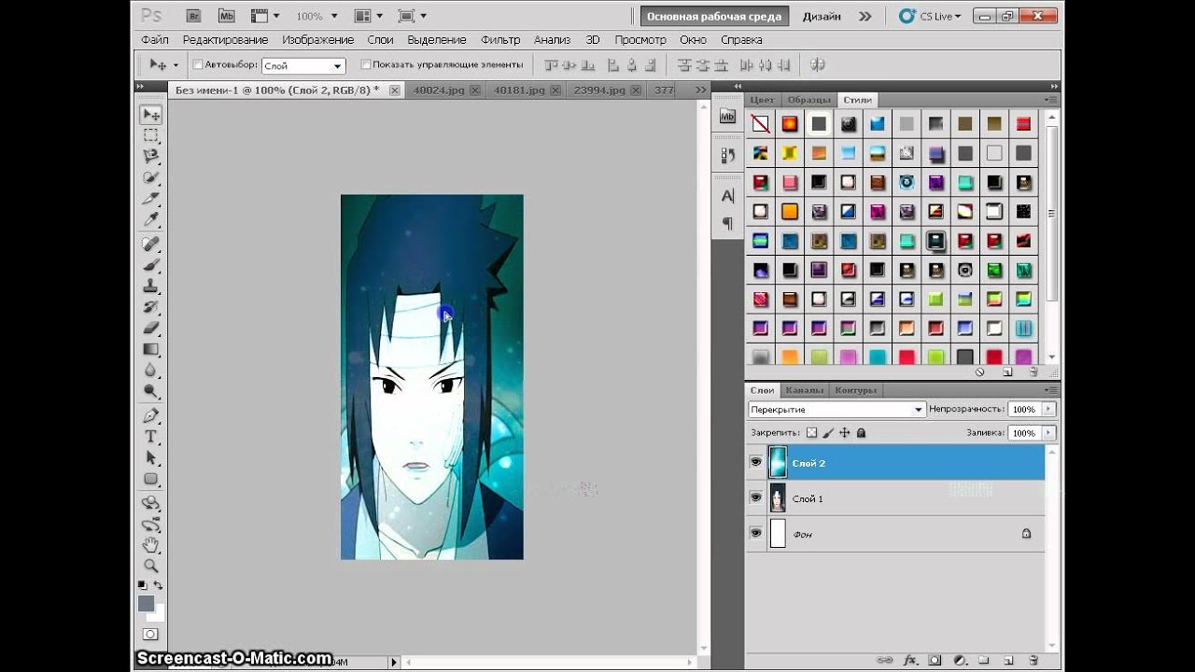Activate Основная рабочая среда workspace
This screenshot has height=672, width=1195.
(x=714, y=16)
